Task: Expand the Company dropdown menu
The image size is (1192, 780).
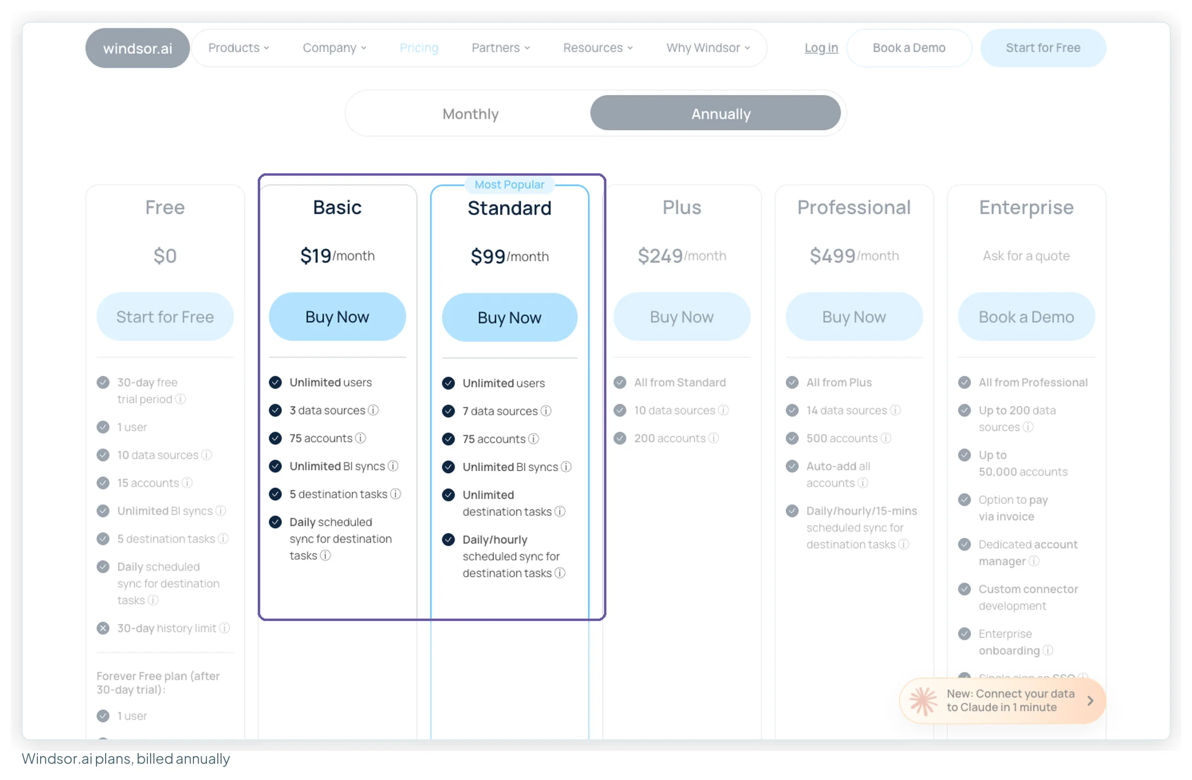Action: click(x=335, y=48)
